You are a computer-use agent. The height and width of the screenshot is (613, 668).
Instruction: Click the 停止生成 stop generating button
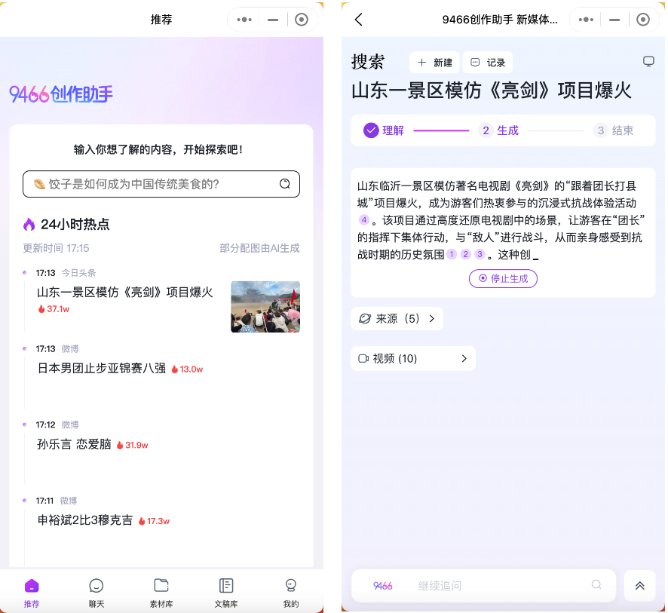click(503, 278)
